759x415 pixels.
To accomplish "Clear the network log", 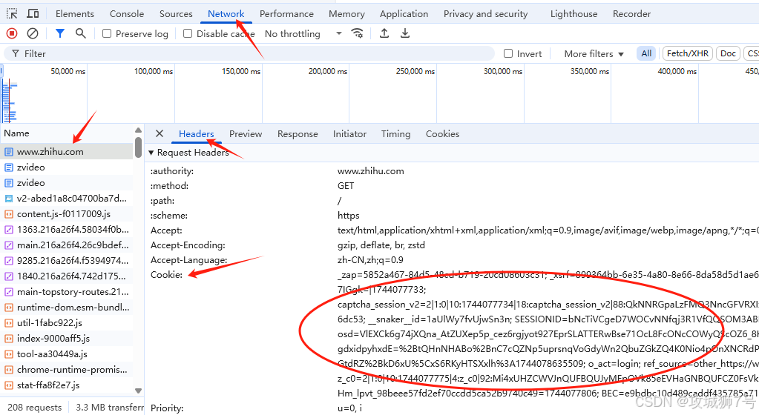I will click(33, 33).
